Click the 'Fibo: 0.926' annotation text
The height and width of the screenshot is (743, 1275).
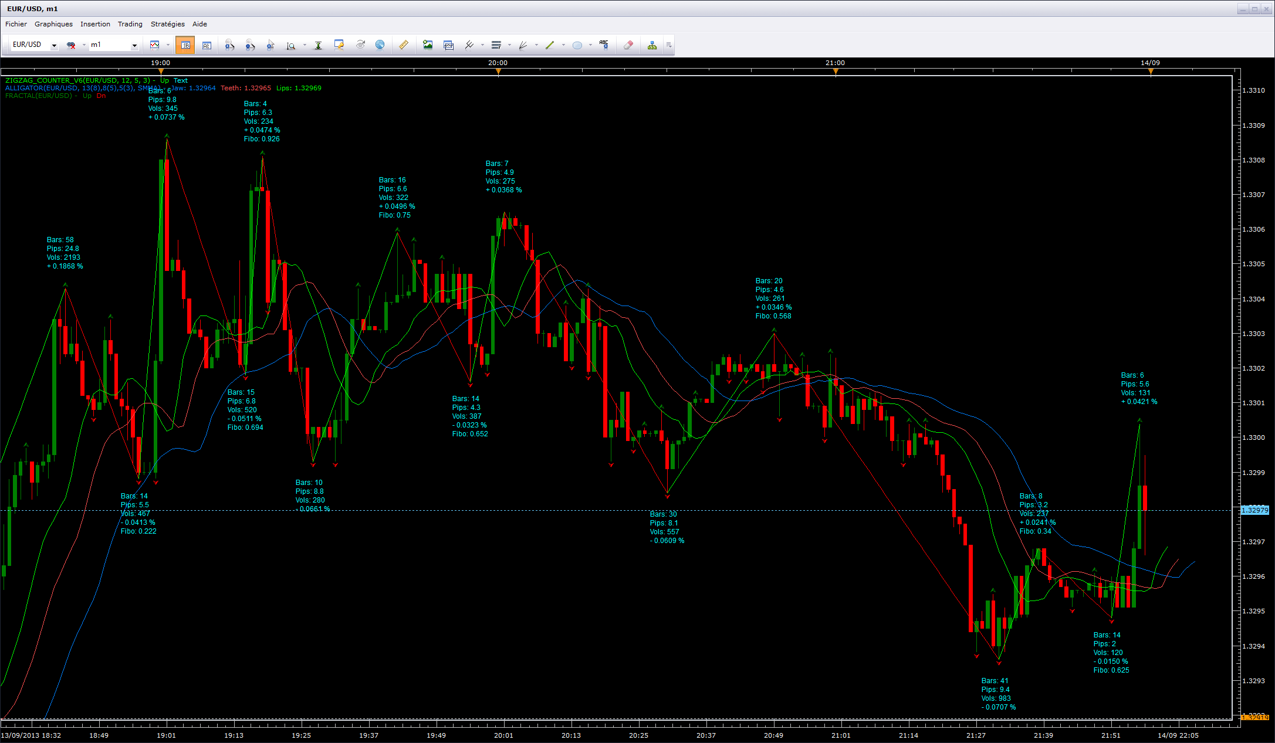pyautogui.click(x=262, y=139)
